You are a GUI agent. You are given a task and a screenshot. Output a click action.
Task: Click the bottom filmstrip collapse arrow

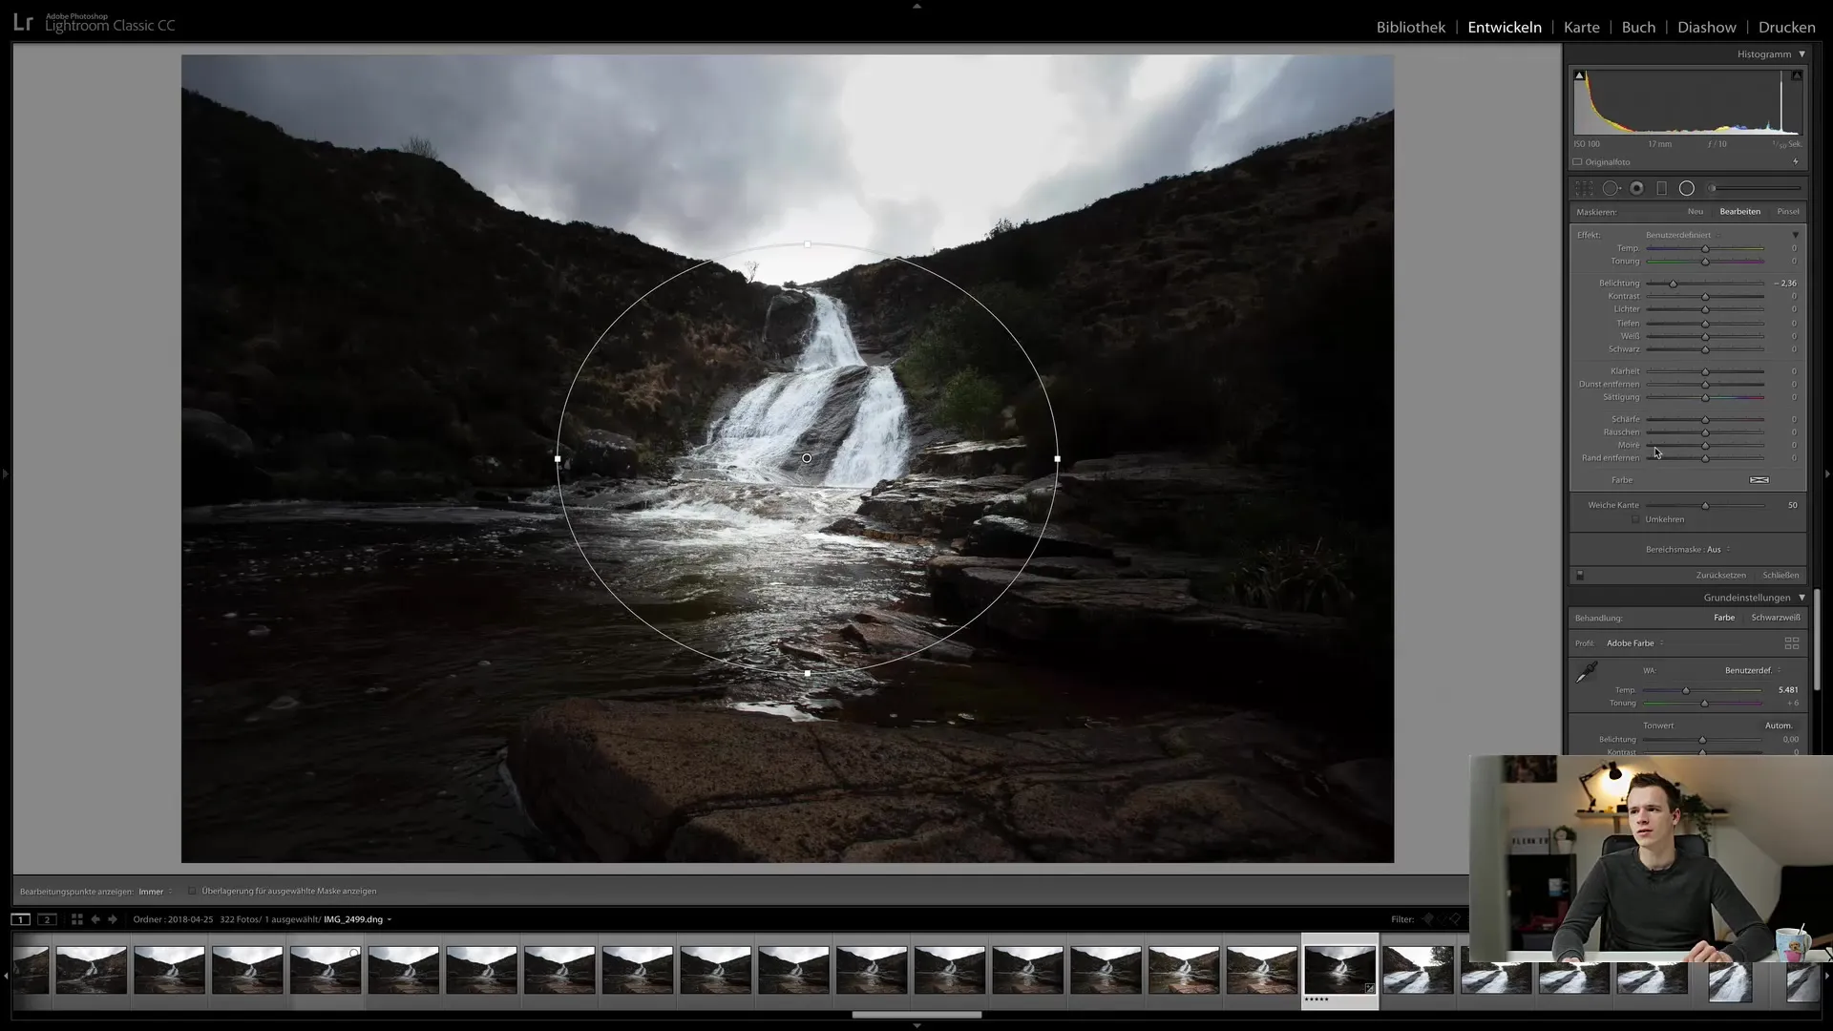[916, 1025]
